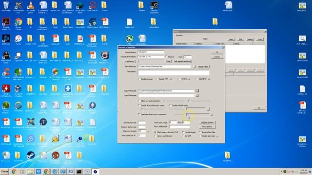Enable Active Directory users checkbox
Image resolution: width=312 pixels, height=175 pixels.
(x=139, y=105)
